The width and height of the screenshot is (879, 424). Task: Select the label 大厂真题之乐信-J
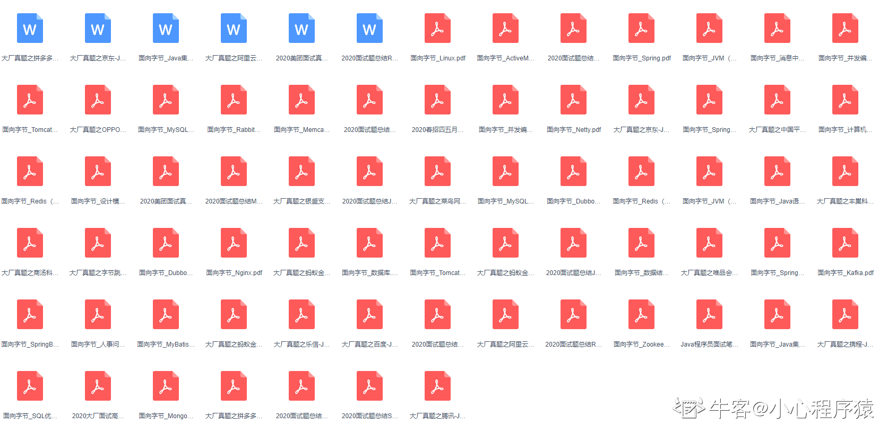(301, 344)
